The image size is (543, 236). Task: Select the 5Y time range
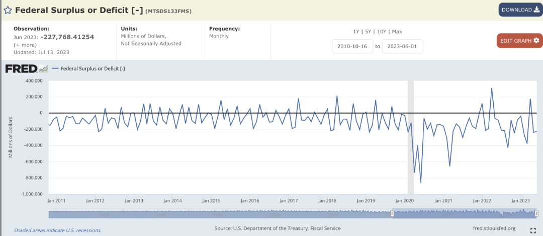coord(369,32)
